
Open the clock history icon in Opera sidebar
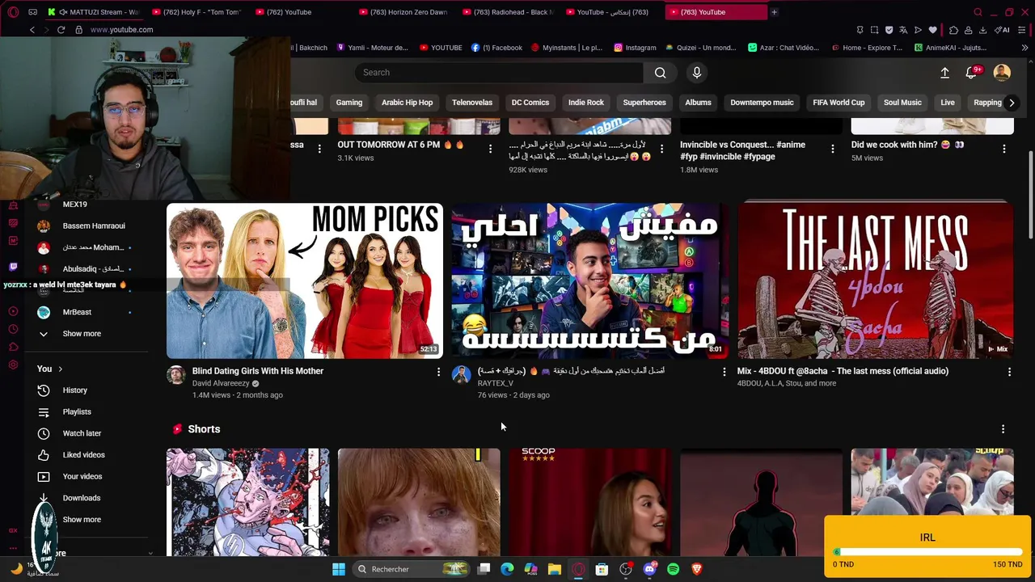(13, 329)
